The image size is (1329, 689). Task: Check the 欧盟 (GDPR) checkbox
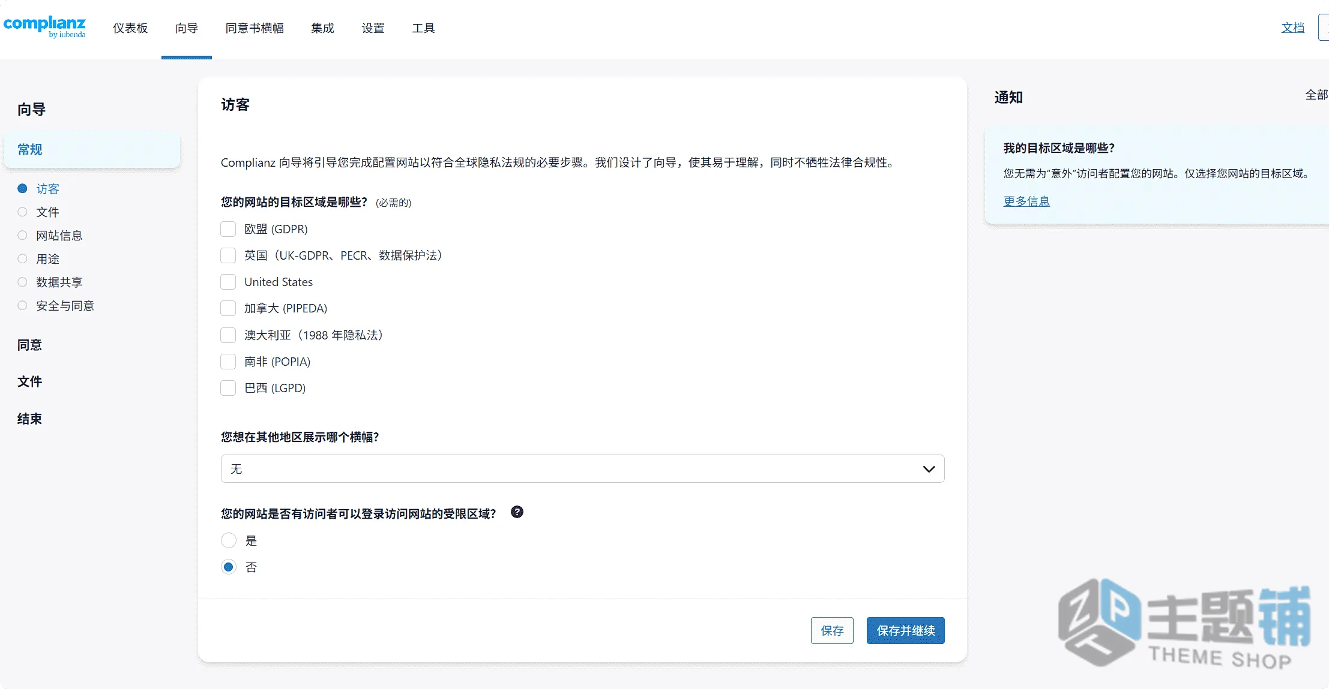228,229
